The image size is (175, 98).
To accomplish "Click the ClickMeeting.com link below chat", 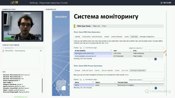I will pyautogui.click(x=21, y=97).
